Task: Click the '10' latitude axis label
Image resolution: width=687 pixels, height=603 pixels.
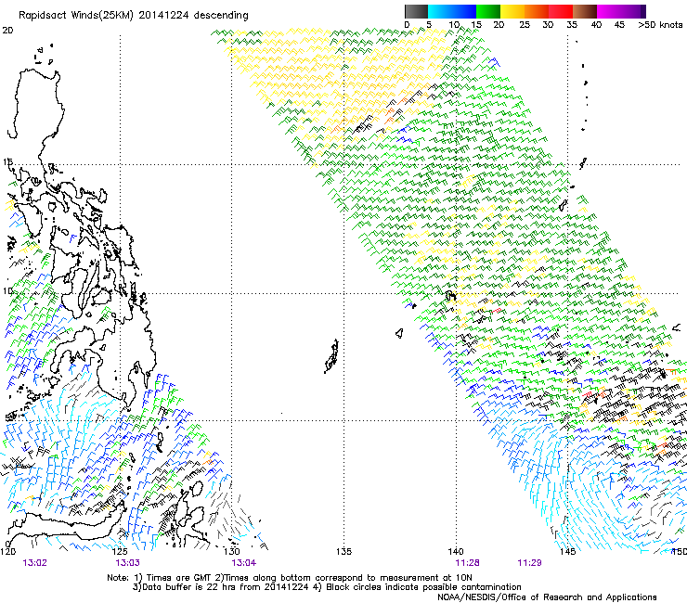Action: tap(7, 290)
